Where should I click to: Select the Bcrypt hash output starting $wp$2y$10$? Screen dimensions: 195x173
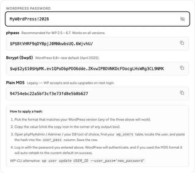pos(87,69)
